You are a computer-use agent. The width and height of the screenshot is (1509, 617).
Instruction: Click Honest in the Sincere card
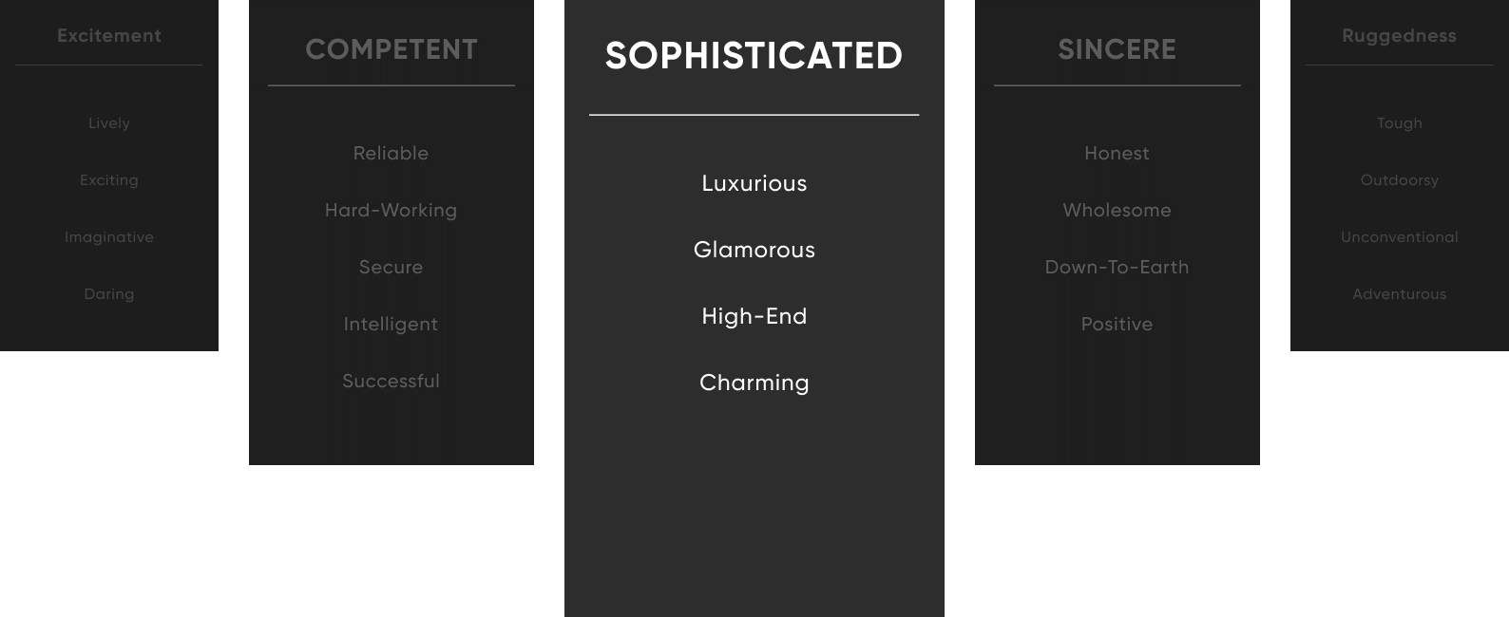(1117, 153)
